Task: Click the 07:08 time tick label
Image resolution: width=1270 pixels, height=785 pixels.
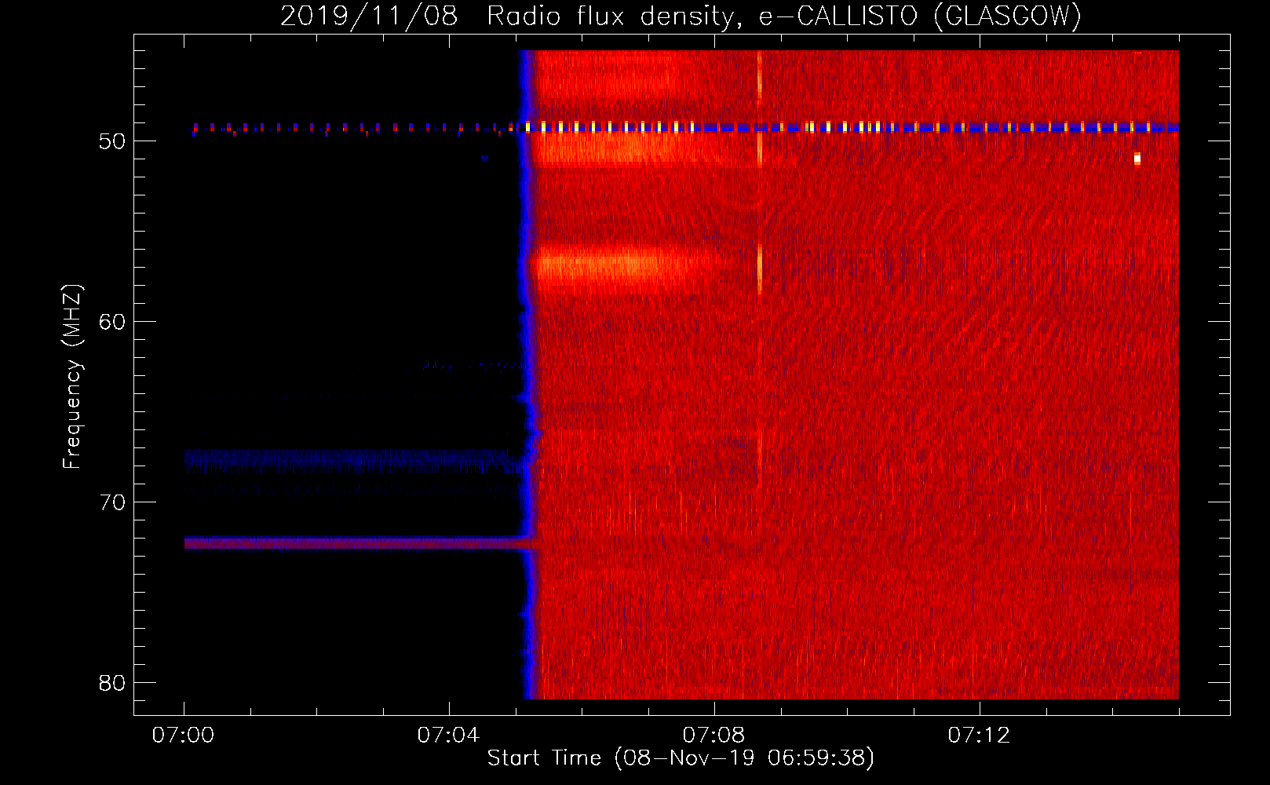Action: [x=714, y=736]
